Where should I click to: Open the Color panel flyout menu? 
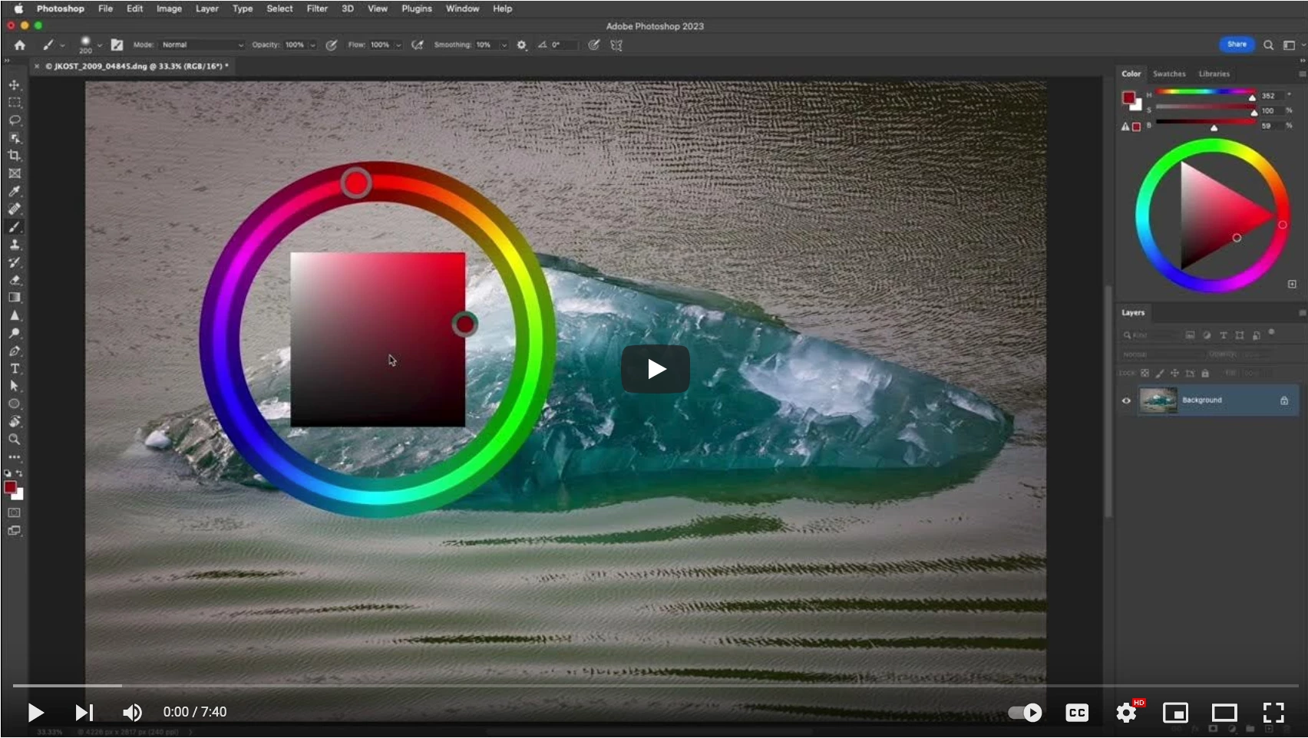coord(1302,74)
